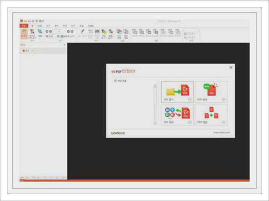This screenshot has height=201, width=269.
Task: Click the page number combo box in ribbon
Action: 57,32
